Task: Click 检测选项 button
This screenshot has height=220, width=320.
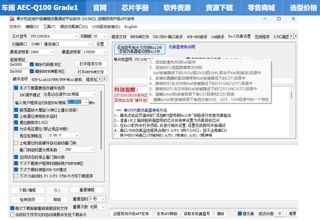Action: click(27, 199)
